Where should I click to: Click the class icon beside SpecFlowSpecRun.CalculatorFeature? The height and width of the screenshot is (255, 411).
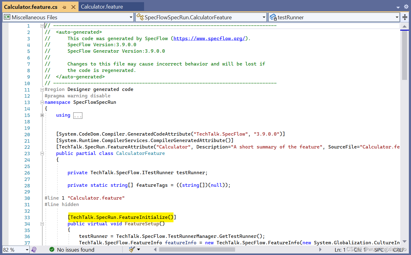tap(140, 17)
